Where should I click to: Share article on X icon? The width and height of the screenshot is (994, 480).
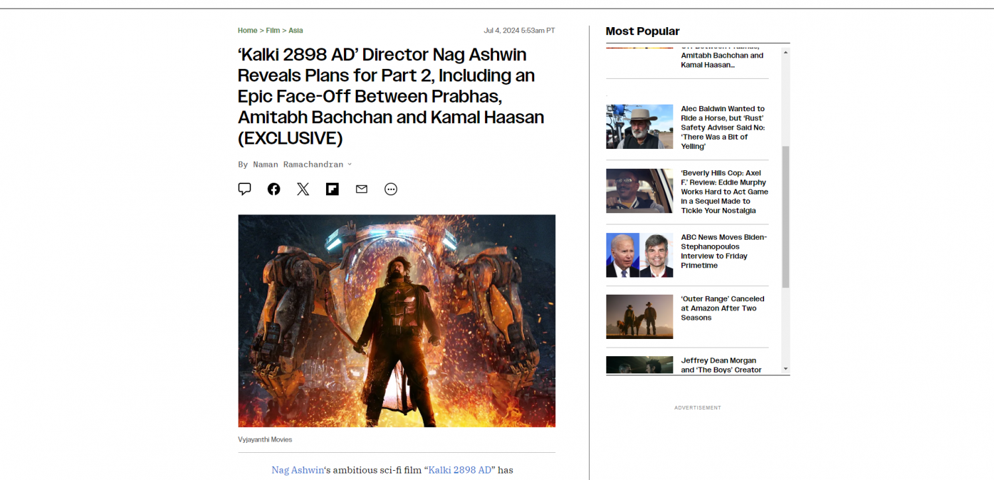point(303,189)
